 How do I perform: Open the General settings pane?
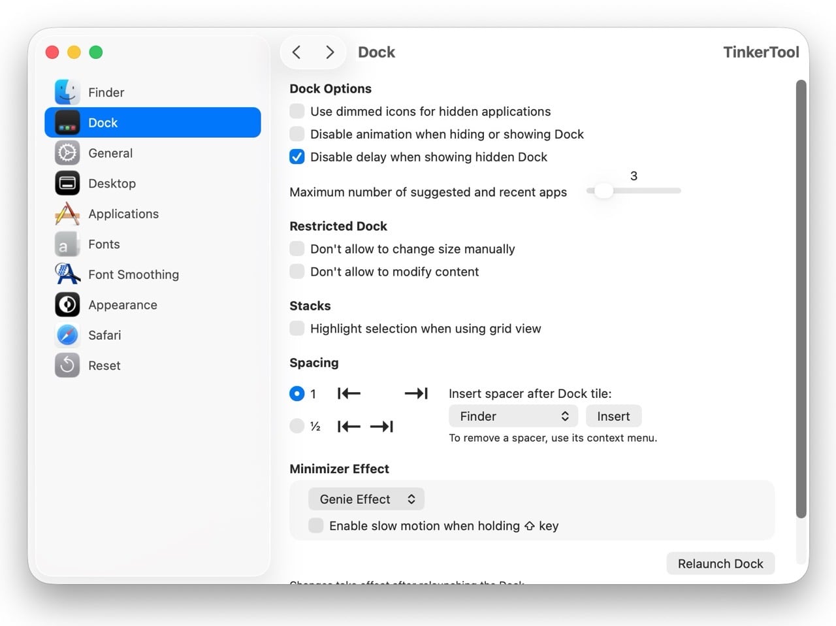point(67,153)
